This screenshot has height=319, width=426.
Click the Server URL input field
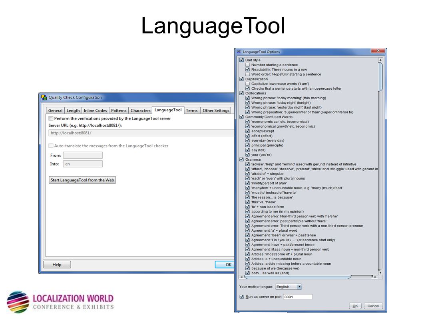[x=141, y=133]
